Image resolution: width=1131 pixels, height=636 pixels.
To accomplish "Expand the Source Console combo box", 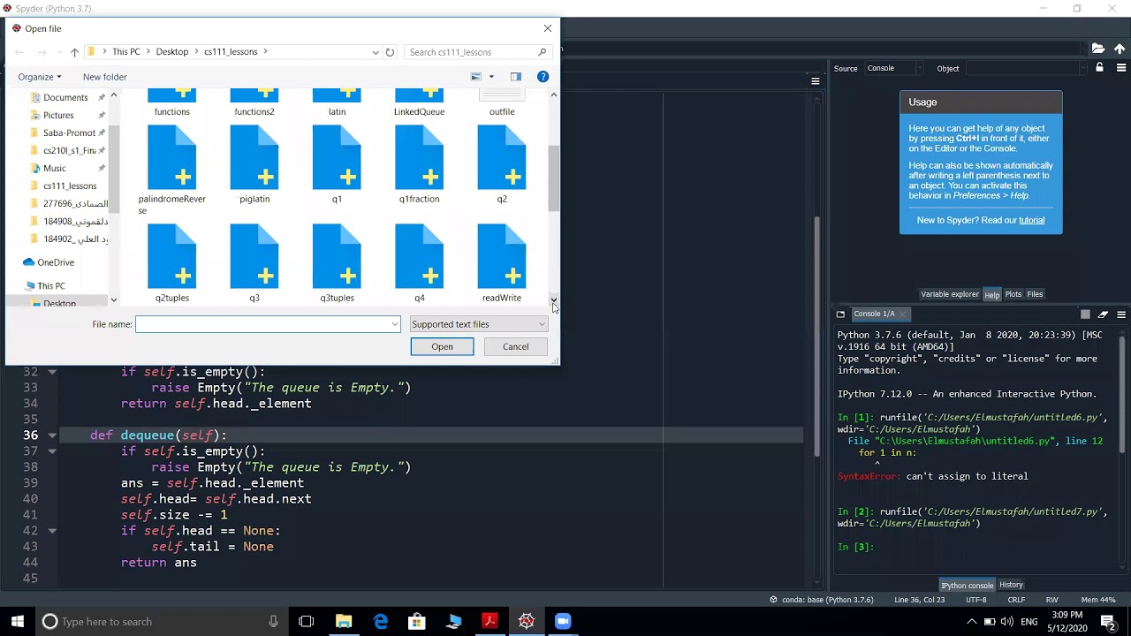I will 892,68.
